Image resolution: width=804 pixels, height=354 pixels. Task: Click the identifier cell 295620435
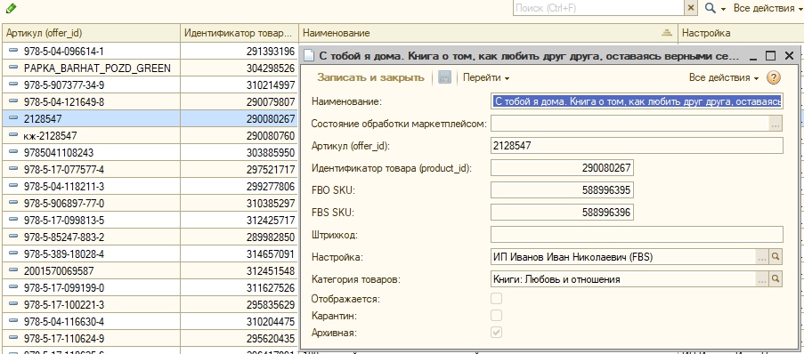[x=240, y=338]
